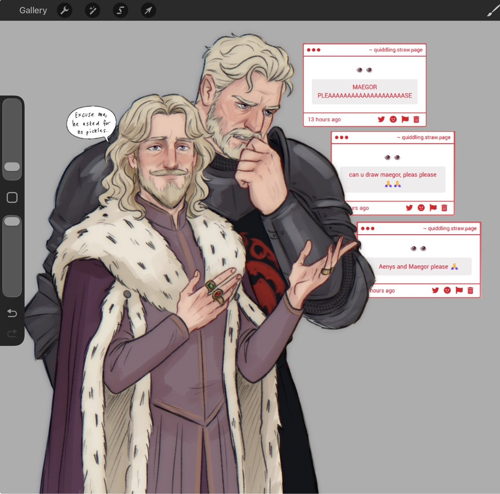Click the 'can u draw maegor, pleas please' text
The width and height of the screenshot is (500, 494).
392,175
